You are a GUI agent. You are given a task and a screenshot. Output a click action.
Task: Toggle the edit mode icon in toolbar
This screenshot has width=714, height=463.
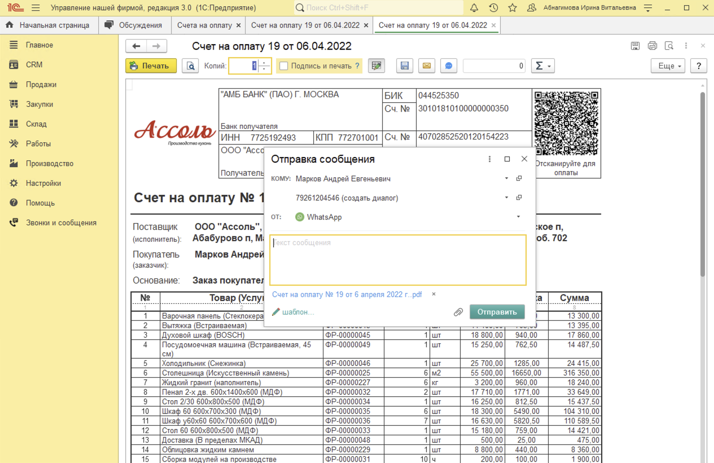[376, 66]
